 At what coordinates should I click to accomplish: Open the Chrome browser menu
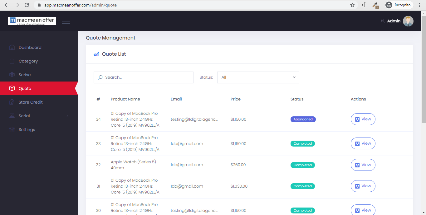(419, 5)
